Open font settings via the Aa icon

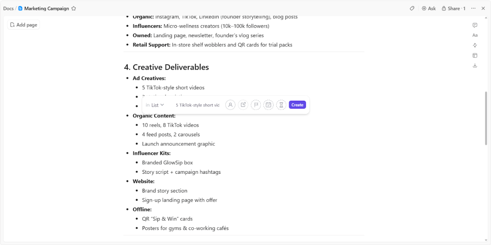tap(475, 35)
